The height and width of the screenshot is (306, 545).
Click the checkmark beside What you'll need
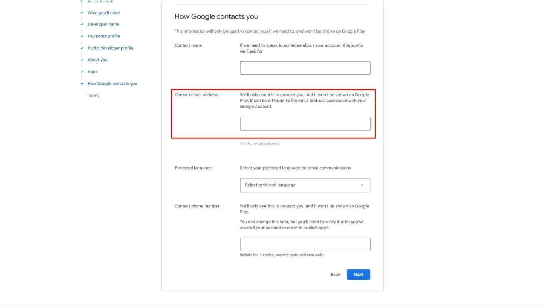click(82, 13)
